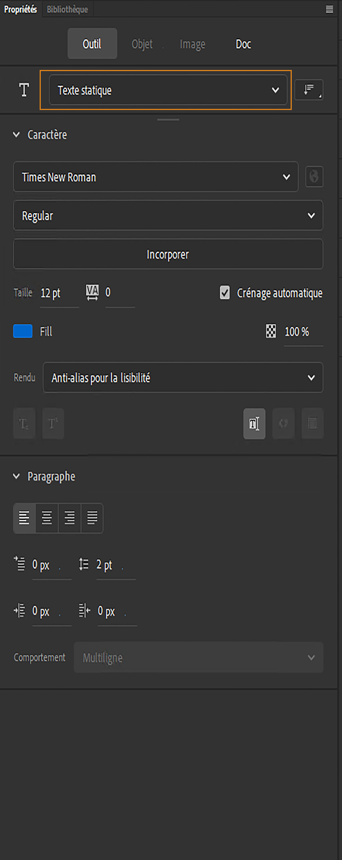Click the Incorporer button
This screenshot has width=342, height=860.
[x=168, y=254]
